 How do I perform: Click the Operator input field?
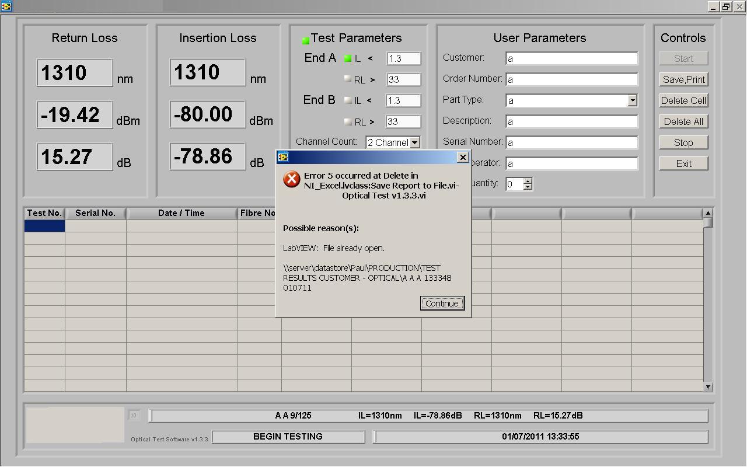click(x=571, y=163)
